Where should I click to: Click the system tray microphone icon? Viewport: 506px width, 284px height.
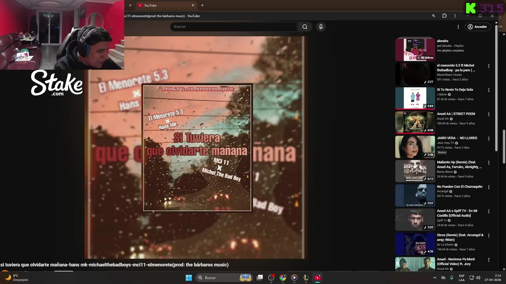[451, 278]
